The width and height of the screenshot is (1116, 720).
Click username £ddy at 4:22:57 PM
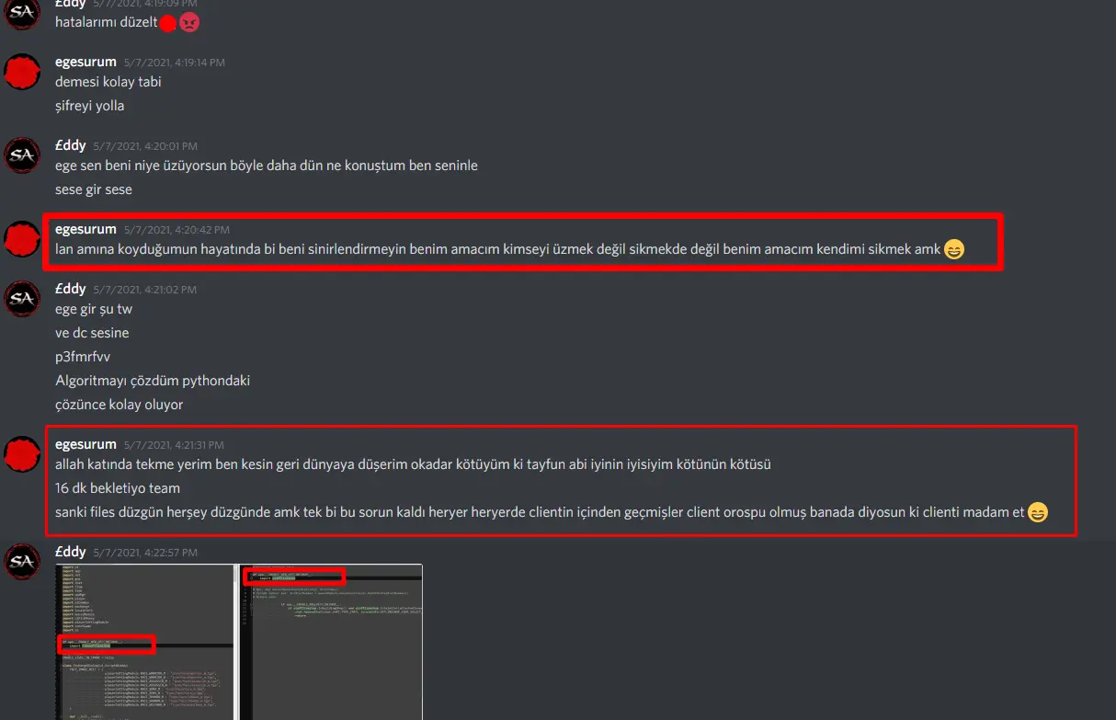pyautogui.click(x=71, y=552)
